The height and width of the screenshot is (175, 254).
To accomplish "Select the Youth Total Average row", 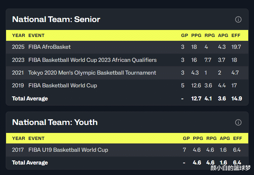I will click(127, 163).
